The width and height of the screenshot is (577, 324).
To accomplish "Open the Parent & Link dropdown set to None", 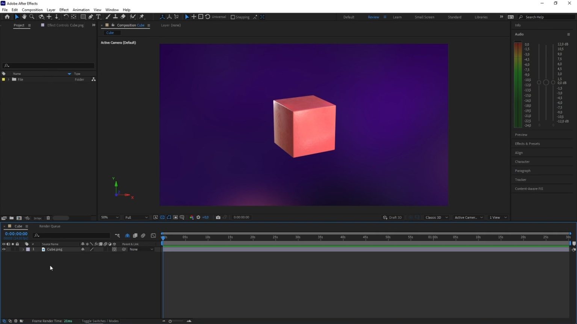I will pos(141,249).
